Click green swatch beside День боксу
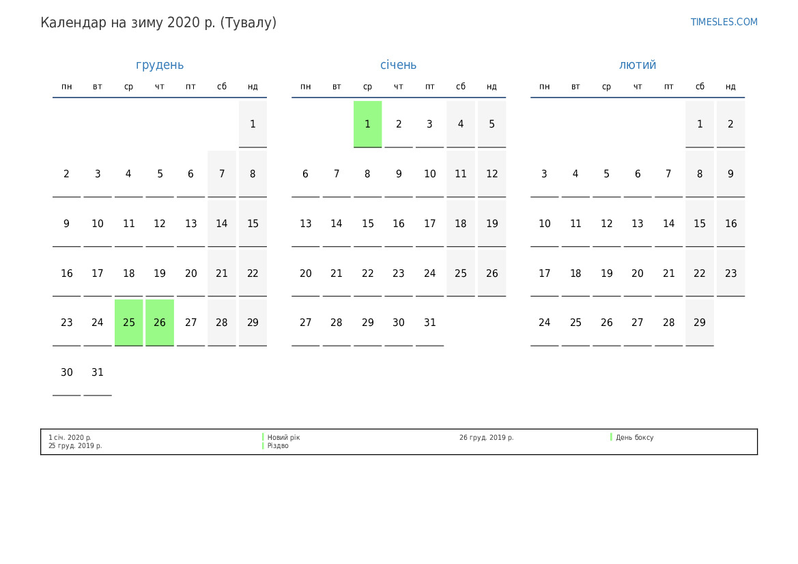Image resolution: width=798 pixels, height=564 pixels. click(611, 437)
